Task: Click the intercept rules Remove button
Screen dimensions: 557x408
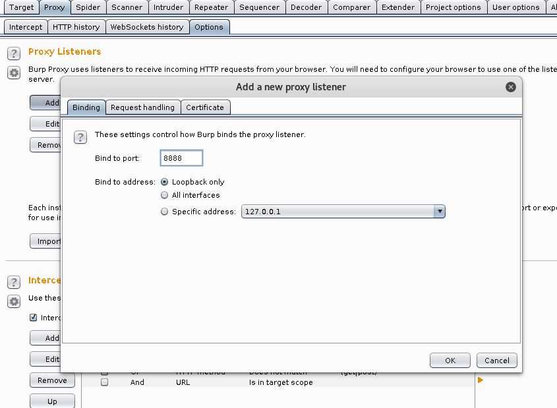Action: tap(52, 380)
